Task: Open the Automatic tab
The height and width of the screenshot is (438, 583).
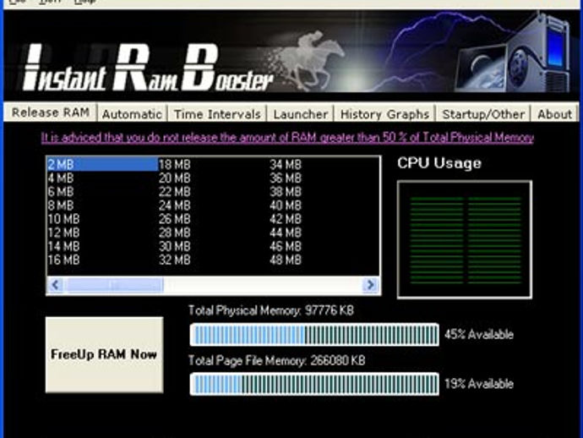Action: point(132,114)
